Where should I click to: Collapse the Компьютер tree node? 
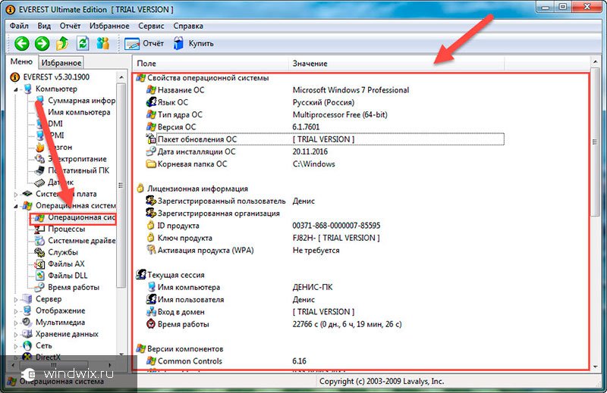point(16,89)
